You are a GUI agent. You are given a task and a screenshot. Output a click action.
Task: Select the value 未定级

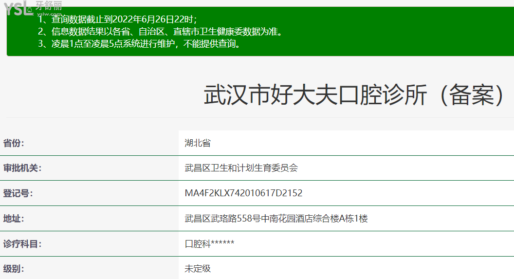pos(198,268)
